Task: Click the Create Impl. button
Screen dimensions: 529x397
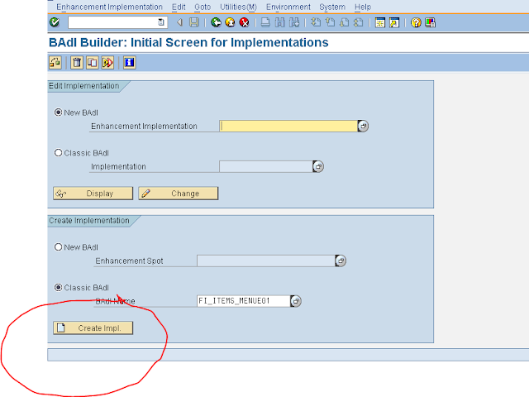Action: (93, 328)
